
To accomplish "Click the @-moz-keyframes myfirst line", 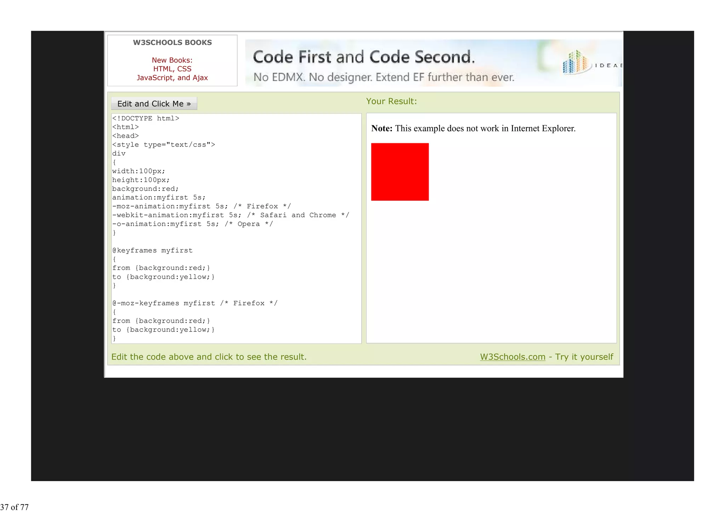I will point(195,303).
